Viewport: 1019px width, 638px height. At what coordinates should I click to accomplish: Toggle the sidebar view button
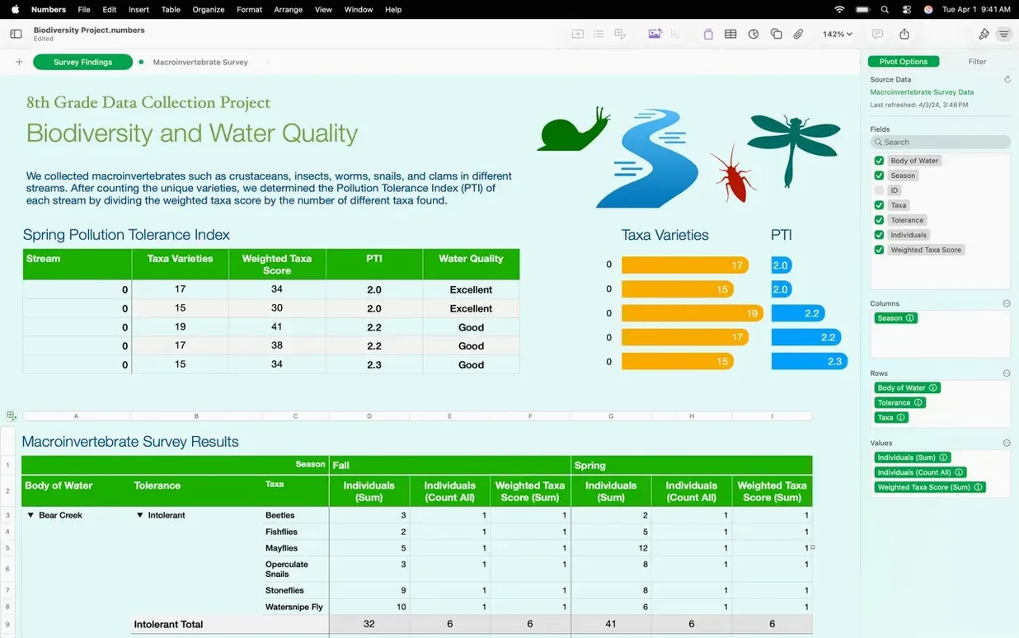pyautogui.click(x=16, y=34)
